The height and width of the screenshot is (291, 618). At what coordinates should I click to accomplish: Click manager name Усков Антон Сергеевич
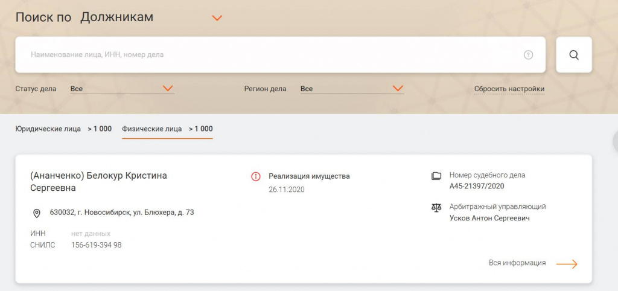(x=489, y=218)
